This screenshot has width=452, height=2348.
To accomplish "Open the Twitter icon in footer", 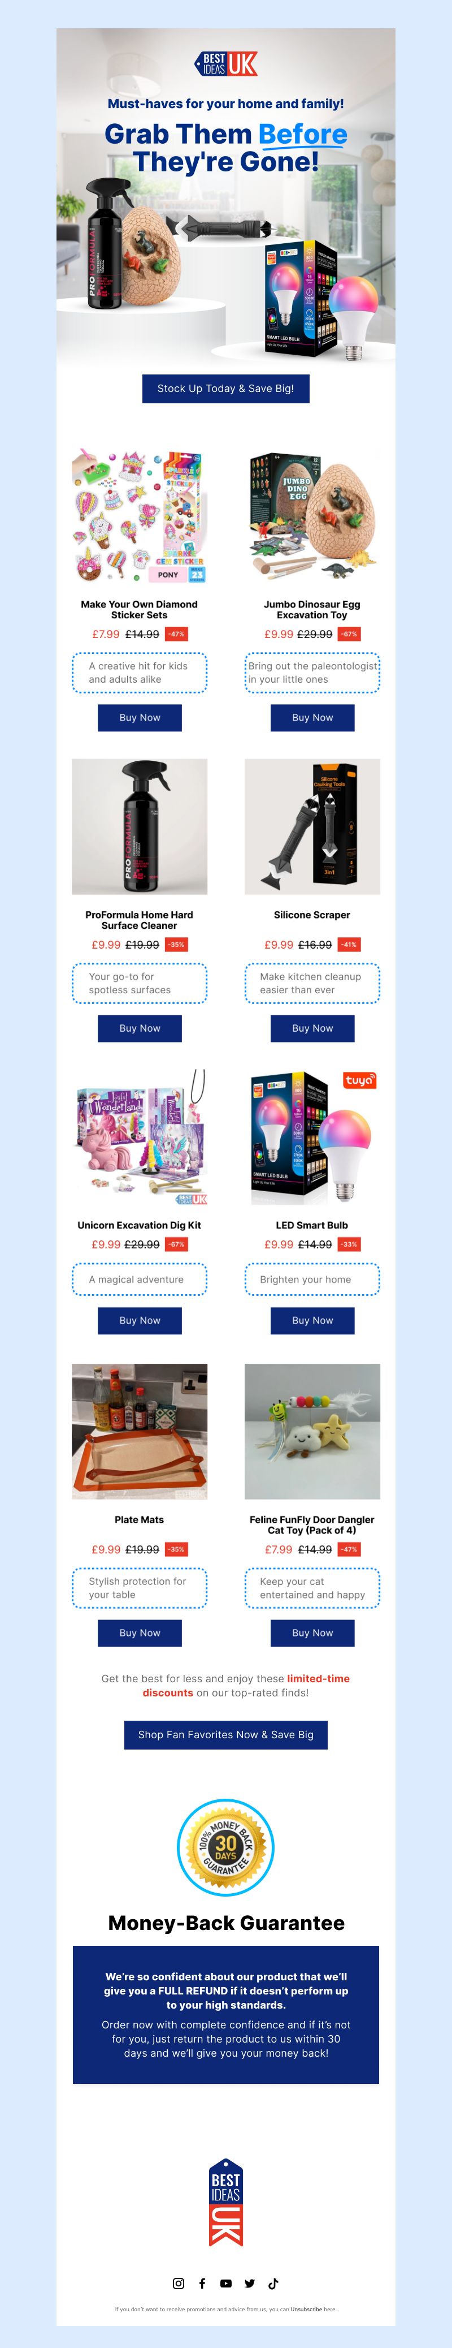I will (250, 2284).
